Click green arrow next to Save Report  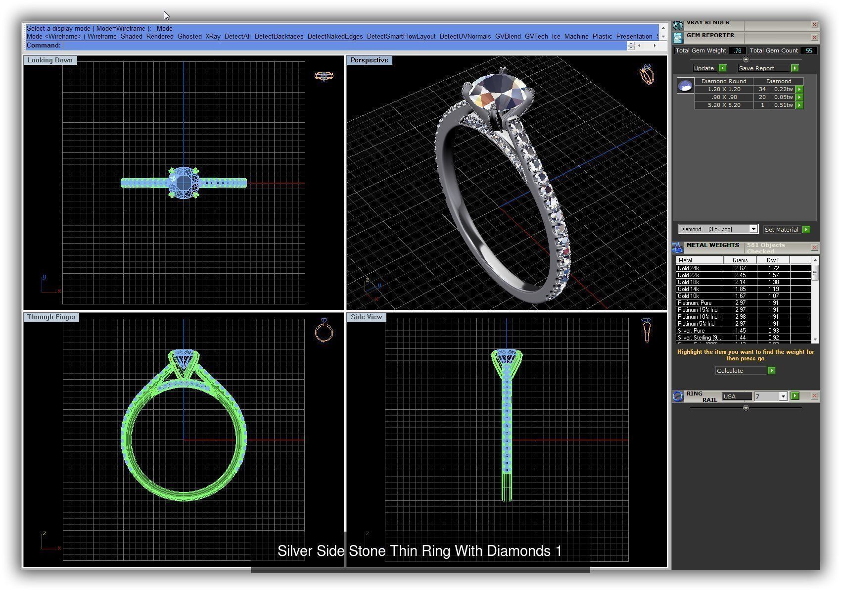tap(794, 68)
